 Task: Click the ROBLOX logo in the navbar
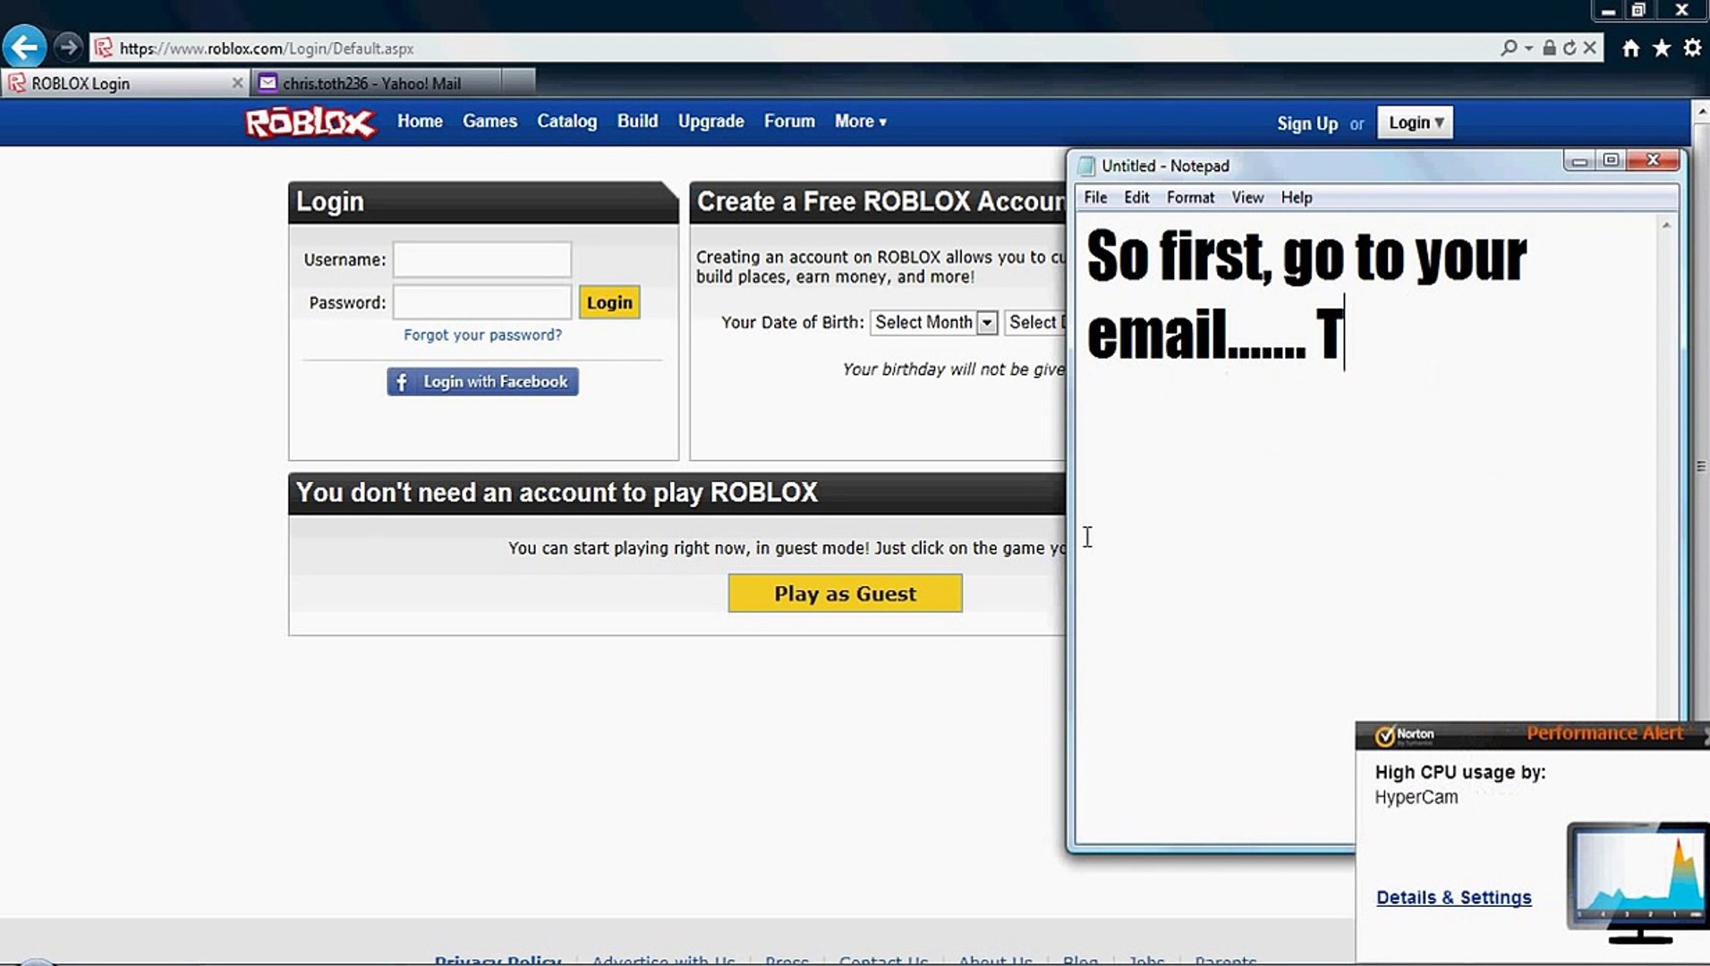(310, 122)
